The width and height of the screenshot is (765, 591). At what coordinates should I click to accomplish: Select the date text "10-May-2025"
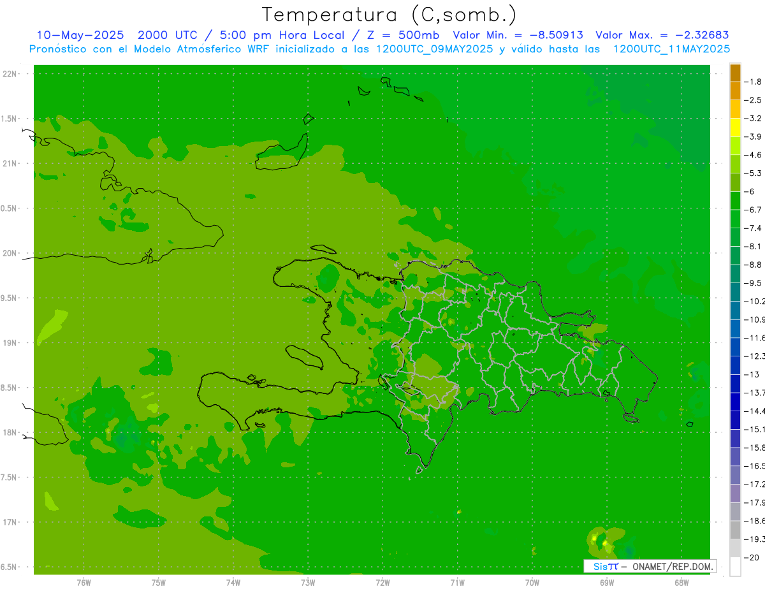pyautogui.click(x=80, y=35)
